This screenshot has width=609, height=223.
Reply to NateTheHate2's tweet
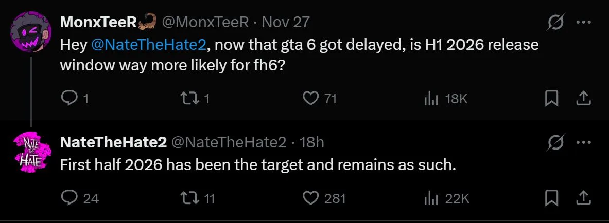(68, 197)
